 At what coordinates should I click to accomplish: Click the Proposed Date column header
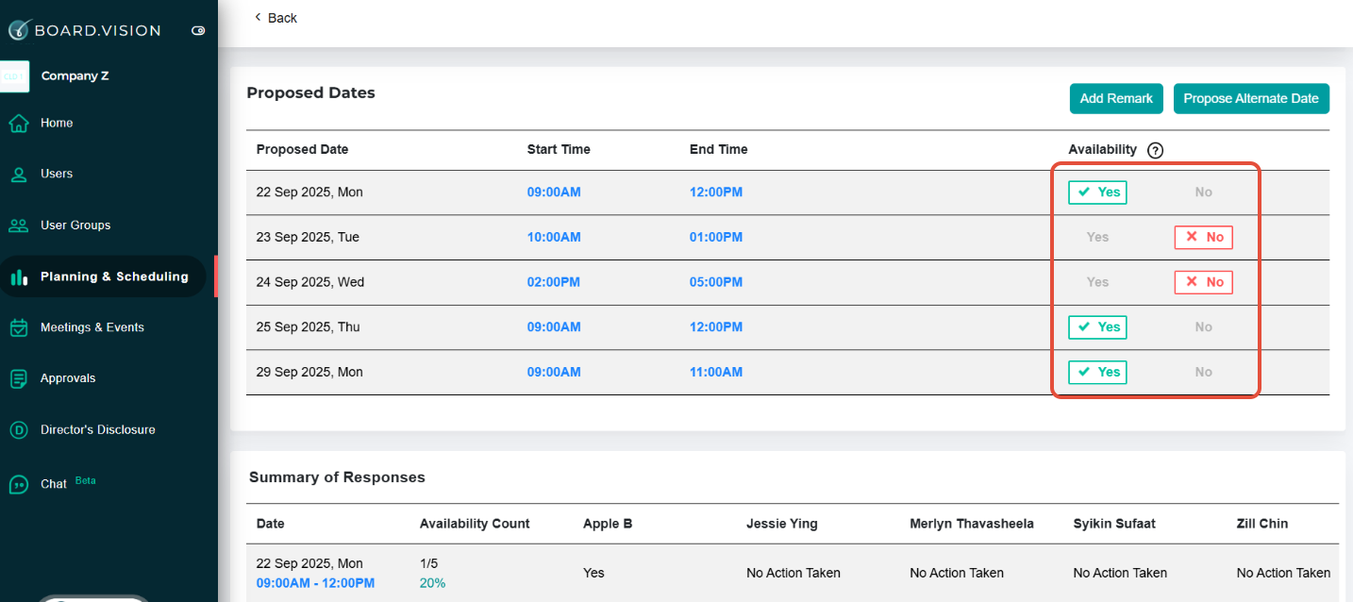tap(302, 149)
